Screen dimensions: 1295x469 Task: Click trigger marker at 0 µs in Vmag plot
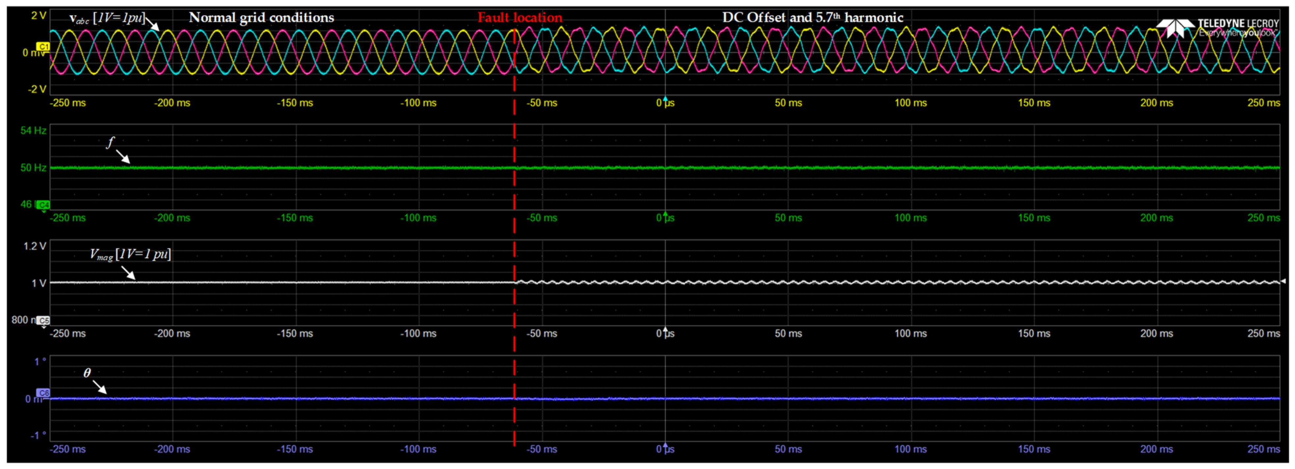tap(665, 329)
